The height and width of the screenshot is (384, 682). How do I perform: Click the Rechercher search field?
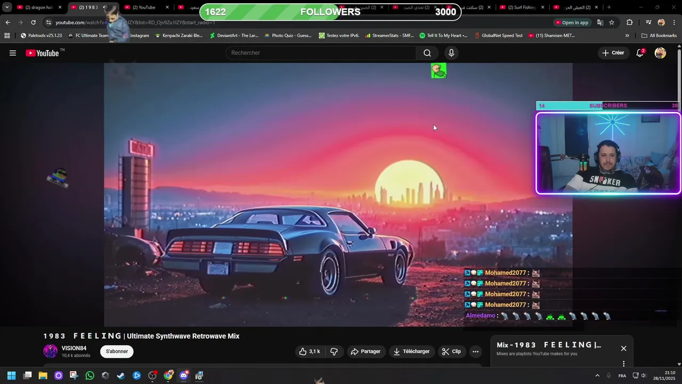coord(321,53)
